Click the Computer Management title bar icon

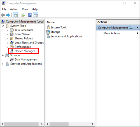click(3, 3)
